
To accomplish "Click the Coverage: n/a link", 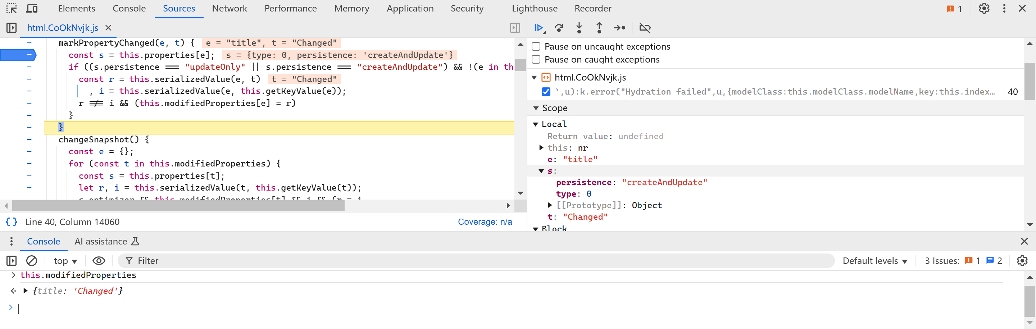I will point(485,222).
